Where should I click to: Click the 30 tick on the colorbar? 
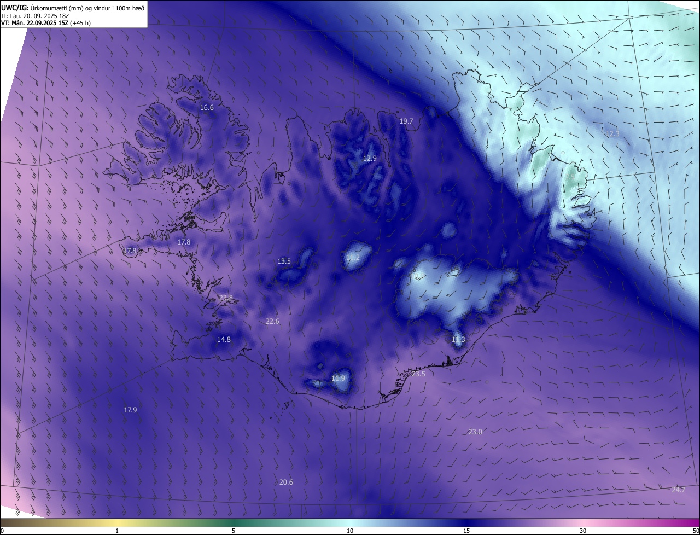pos(583,531)
